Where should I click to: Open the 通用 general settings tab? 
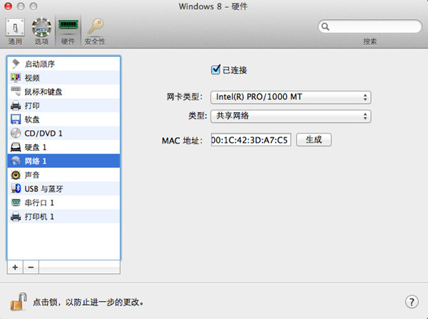point(15,31)
